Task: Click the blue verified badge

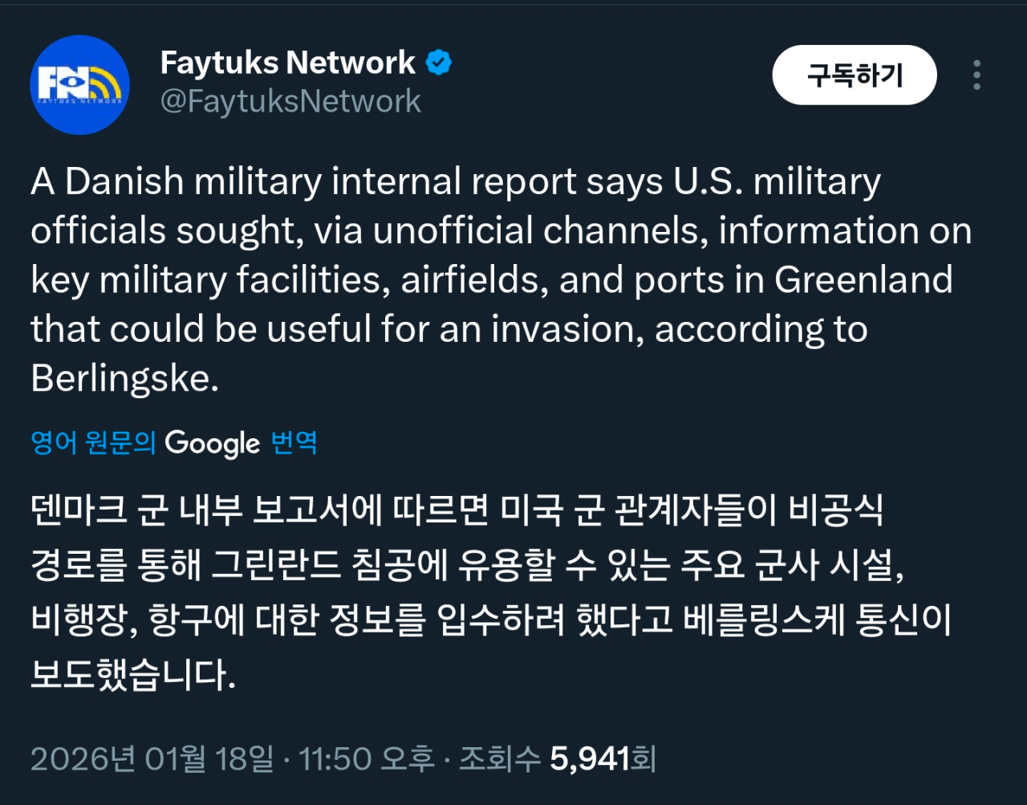Action: 438,63
